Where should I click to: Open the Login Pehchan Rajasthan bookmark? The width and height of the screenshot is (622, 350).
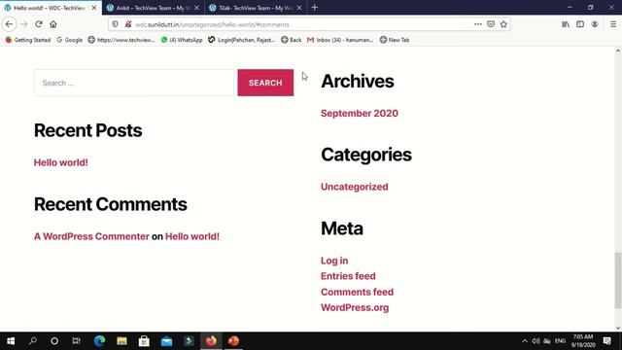tap(242, 40)
